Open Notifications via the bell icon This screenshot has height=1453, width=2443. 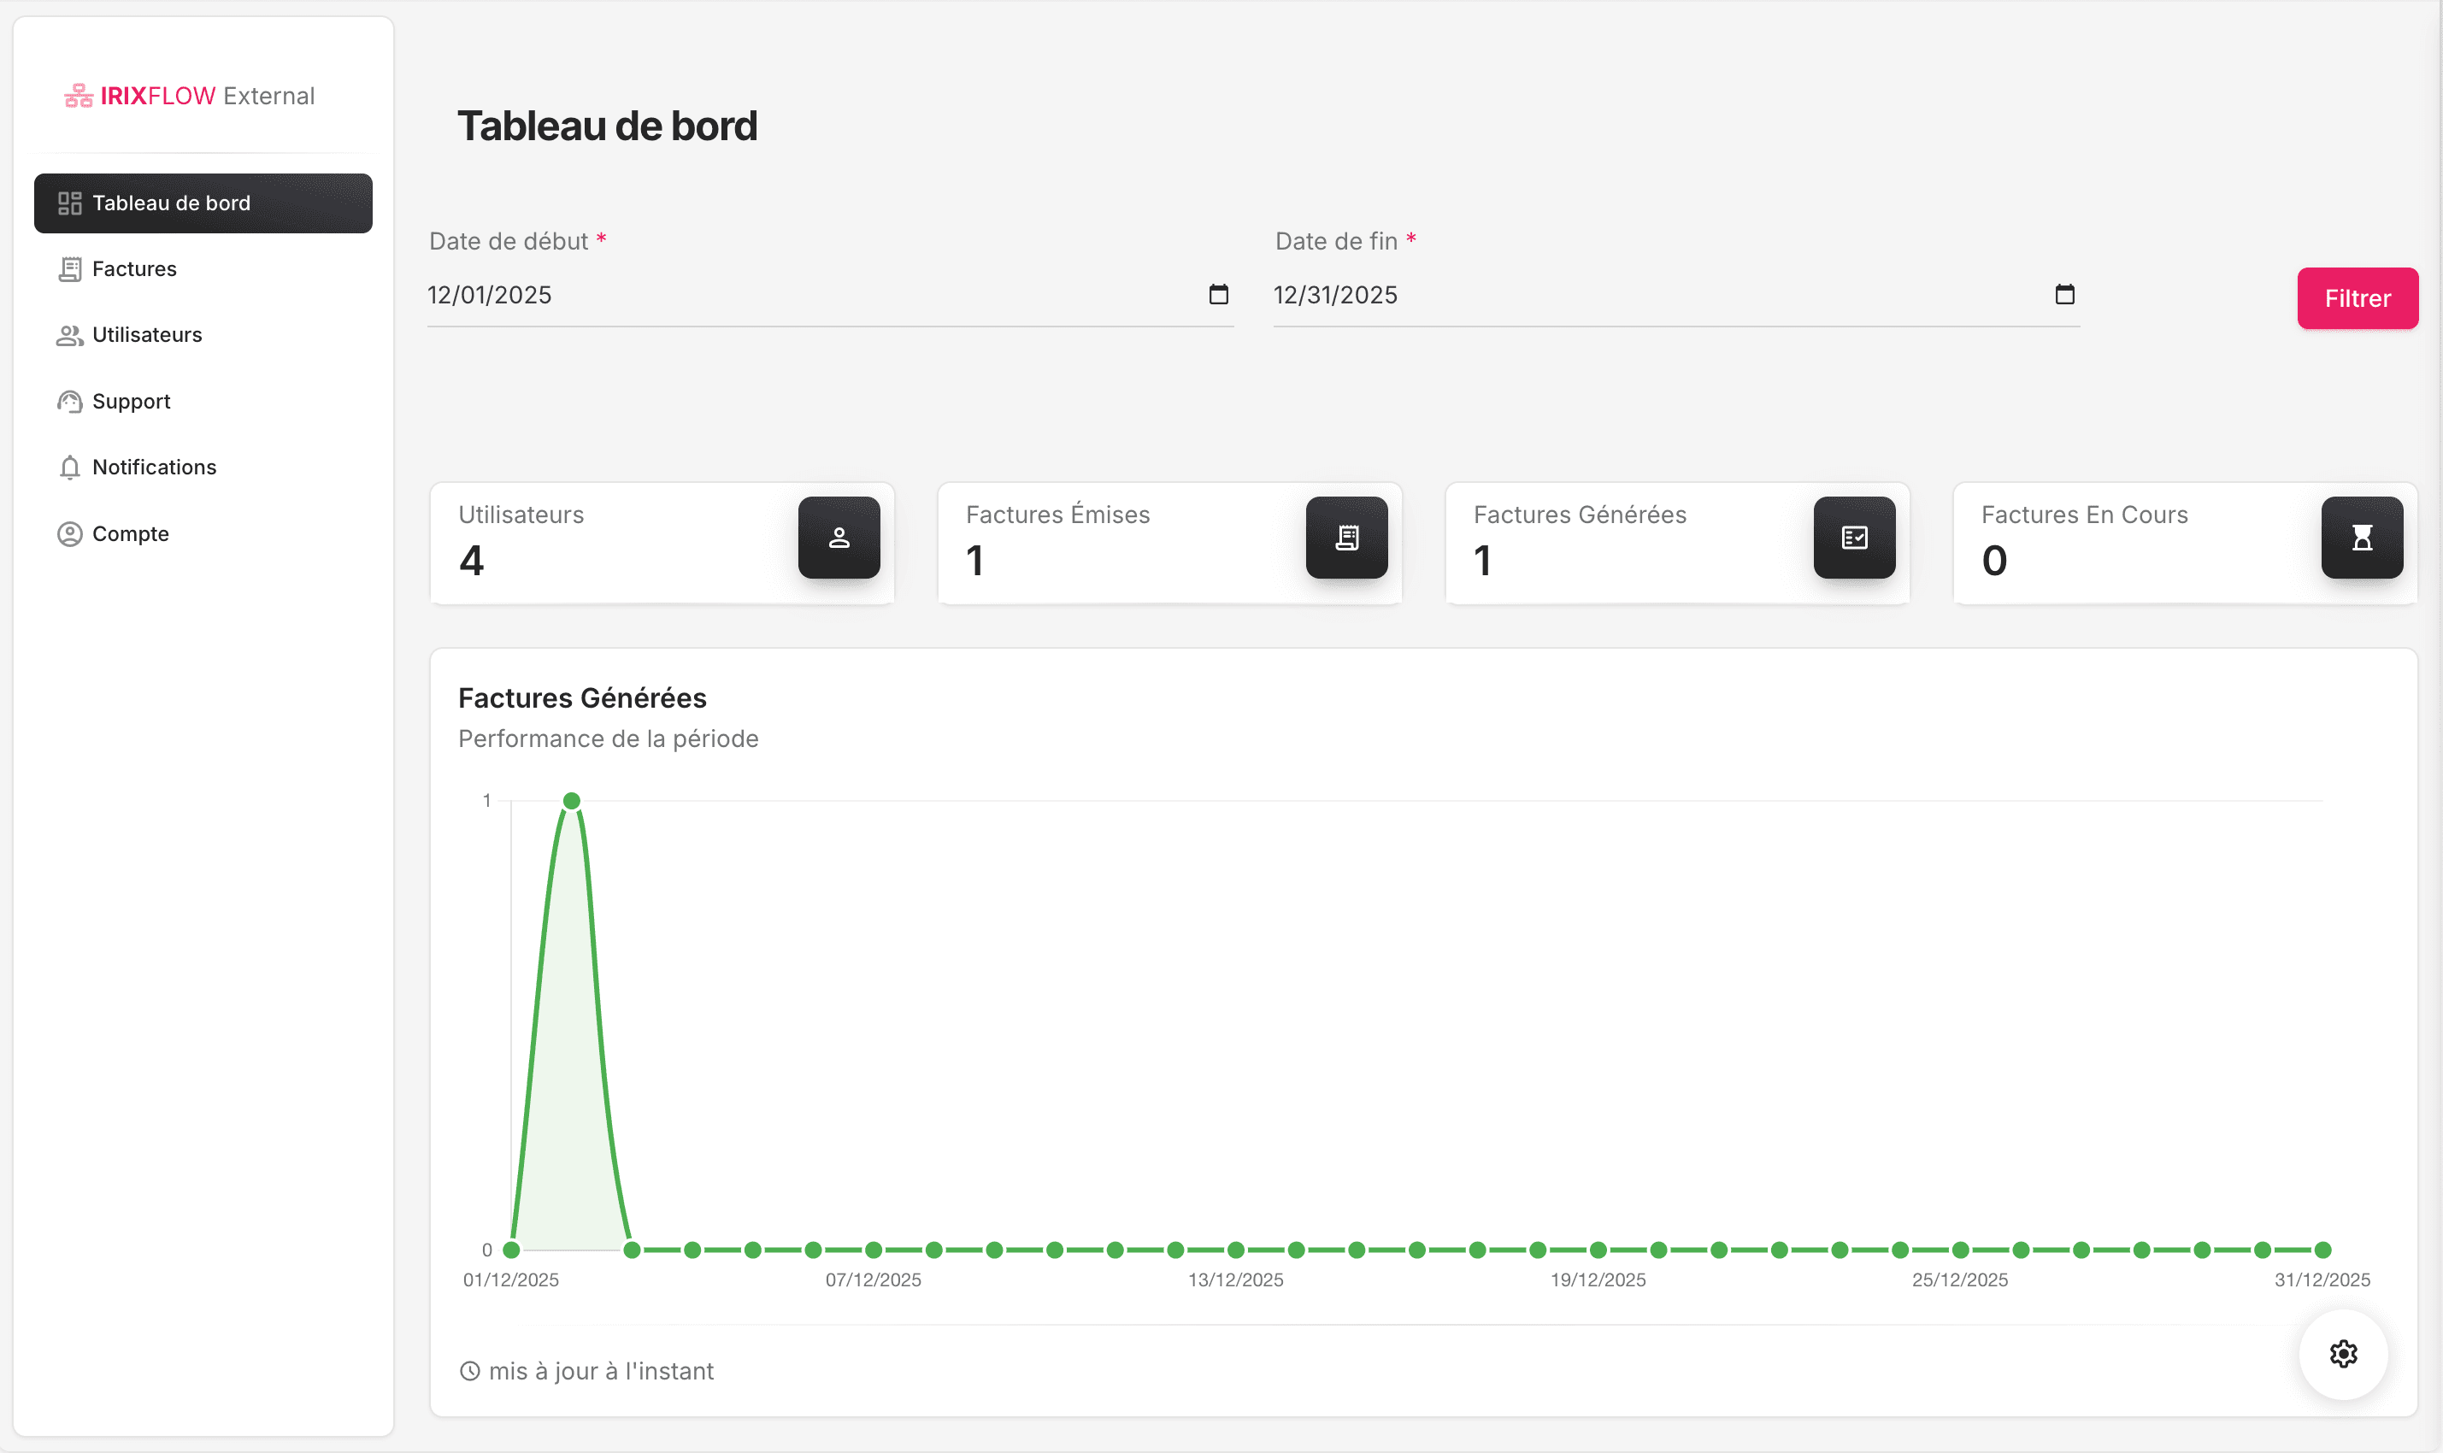click(x=68, y=467)
